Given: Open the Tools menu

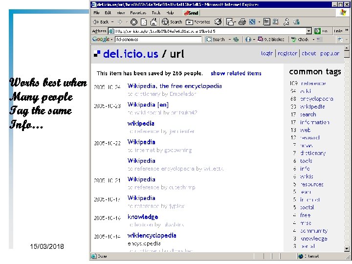Looking at the screenshot, I should [x=156, y=13].
